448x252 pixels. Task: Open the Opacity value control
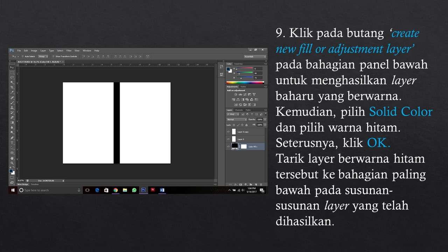260,119
